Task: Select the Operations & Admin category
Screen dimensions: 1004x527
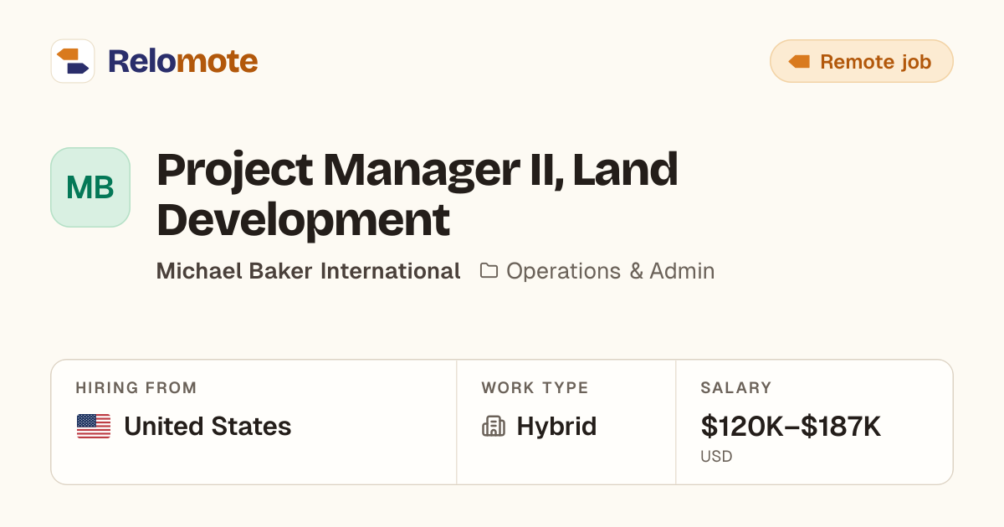Action: tap(610, 271)
